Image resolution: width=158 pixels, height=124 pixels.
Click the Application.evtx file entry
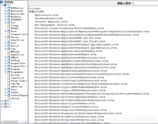[x=46, y=15]
